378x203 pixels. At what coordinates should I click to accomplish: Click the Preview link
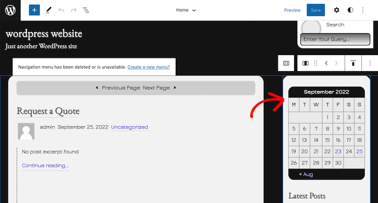[292, 10]
